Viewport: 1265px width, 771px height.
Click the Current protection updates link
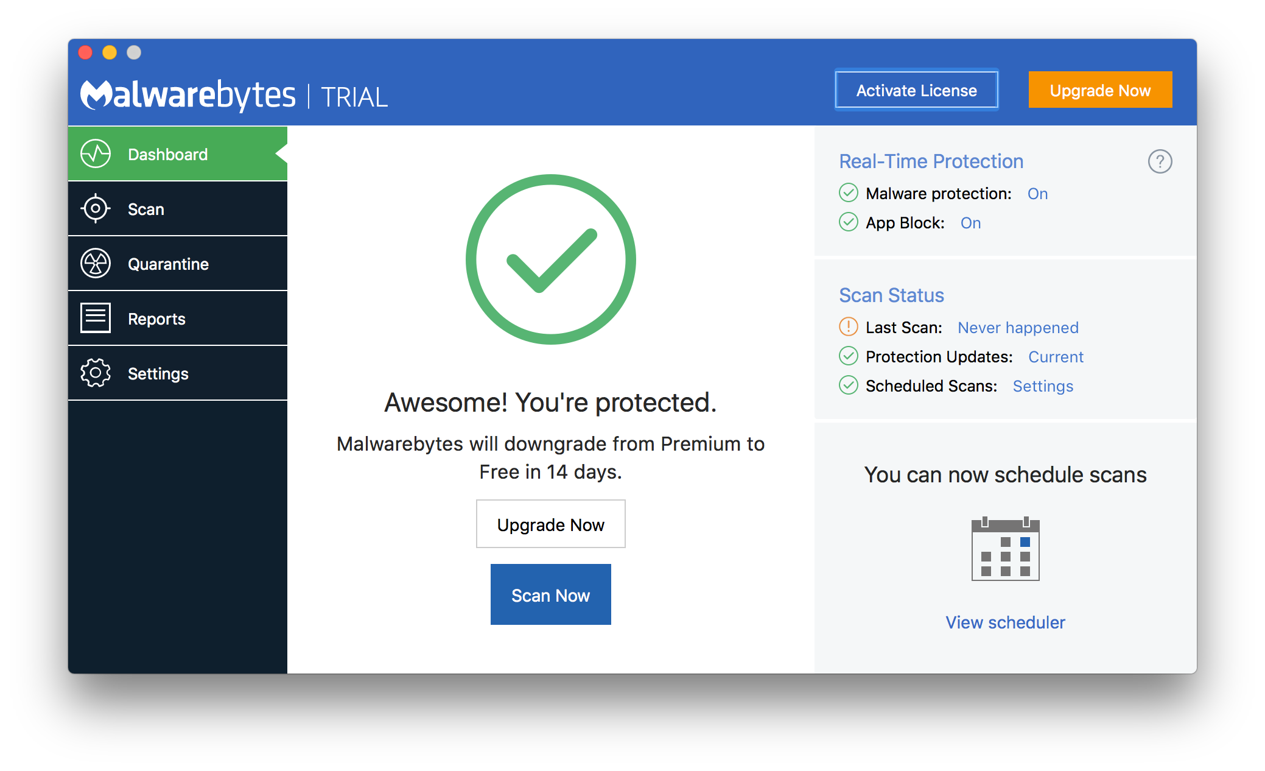click(x=1056, y=357)
